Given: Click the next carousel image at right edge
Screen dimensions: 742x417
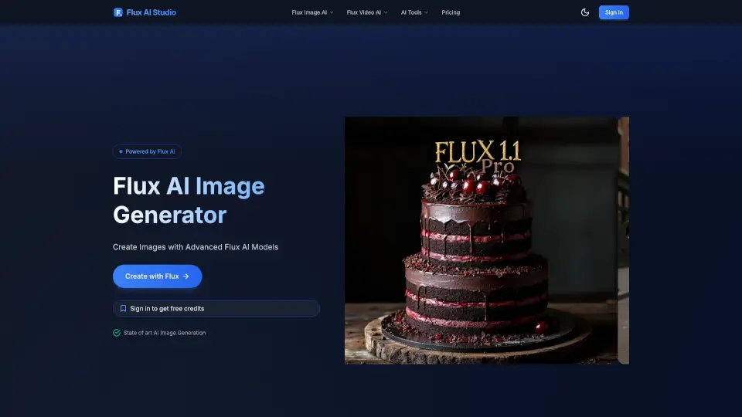Looking at the screenshot, I should [624, 240].
